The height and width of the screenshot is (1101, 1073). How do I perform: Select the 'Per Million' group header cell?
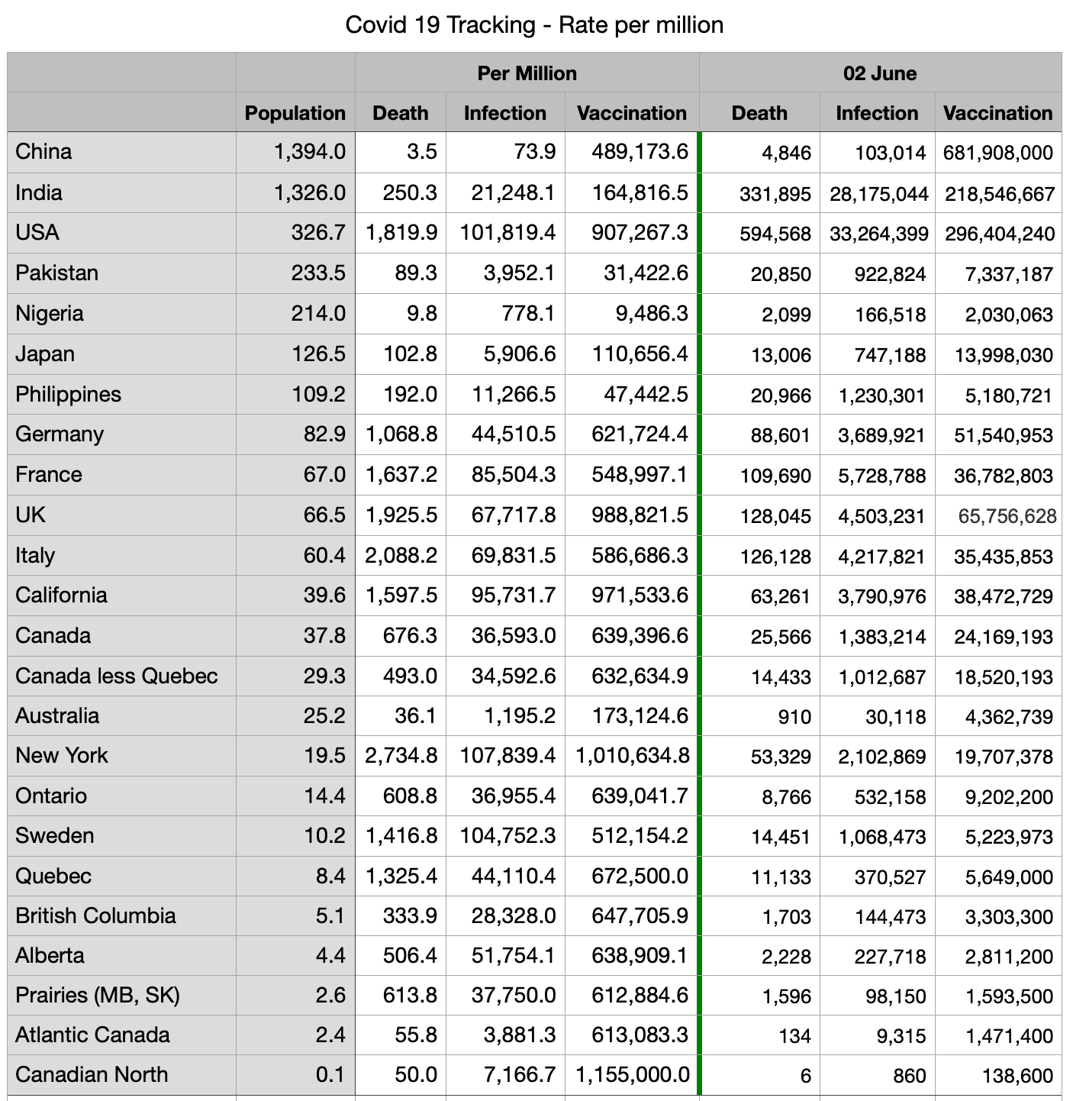click(x=527, y=73)
